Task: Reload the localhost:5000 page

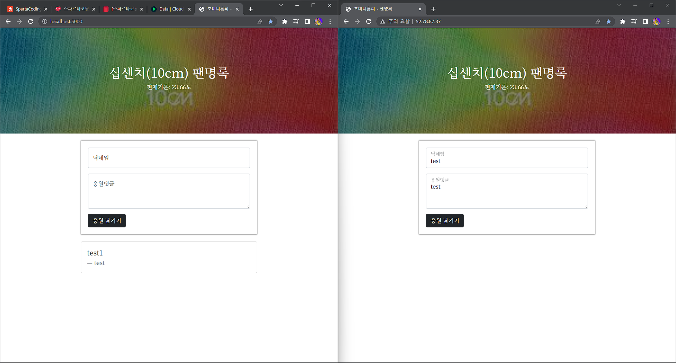Action: (x=31, y=21)
